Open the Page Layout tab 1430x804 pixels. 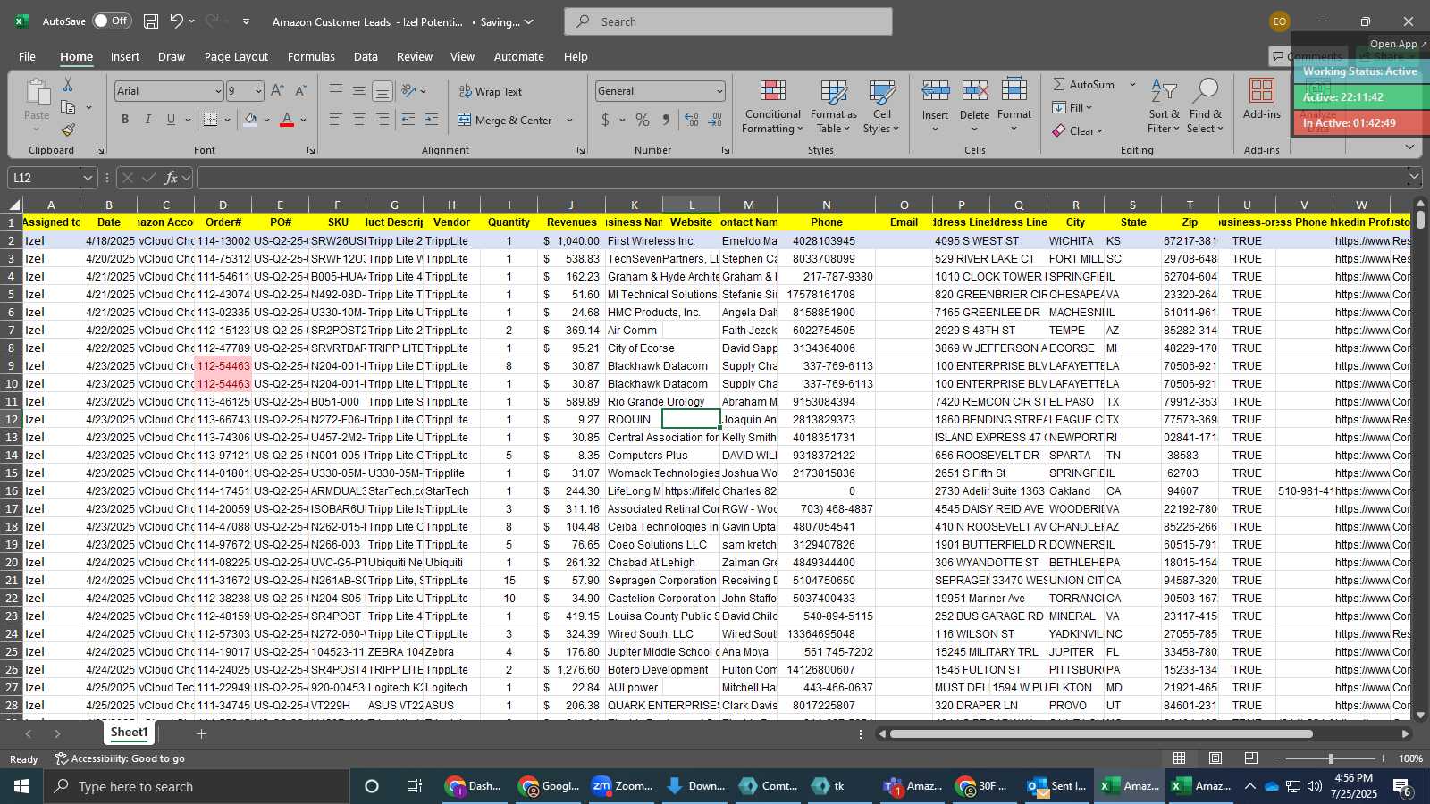coord(236,56)
